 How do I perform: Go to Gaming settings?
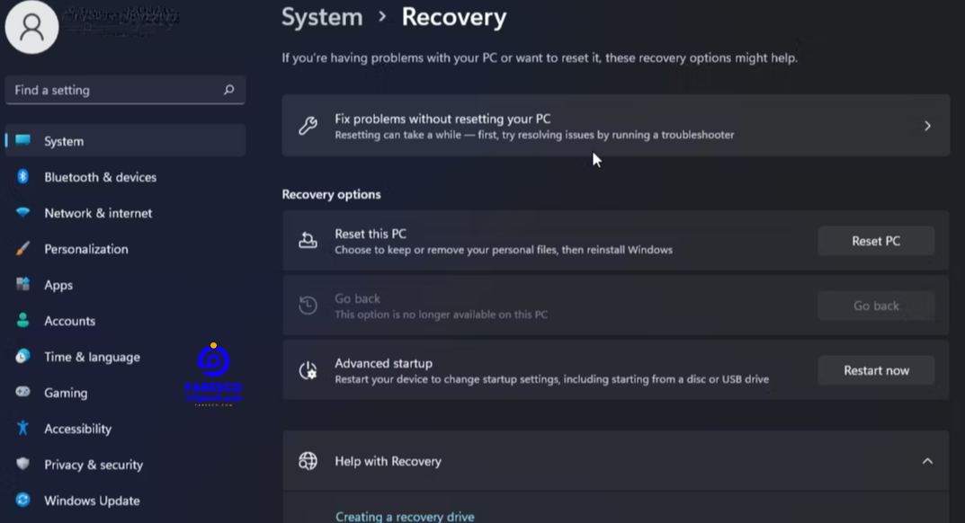pos(126,392)
